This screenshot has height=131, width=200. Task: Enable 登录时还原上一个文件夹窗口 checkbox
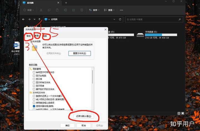coord(34,96)
